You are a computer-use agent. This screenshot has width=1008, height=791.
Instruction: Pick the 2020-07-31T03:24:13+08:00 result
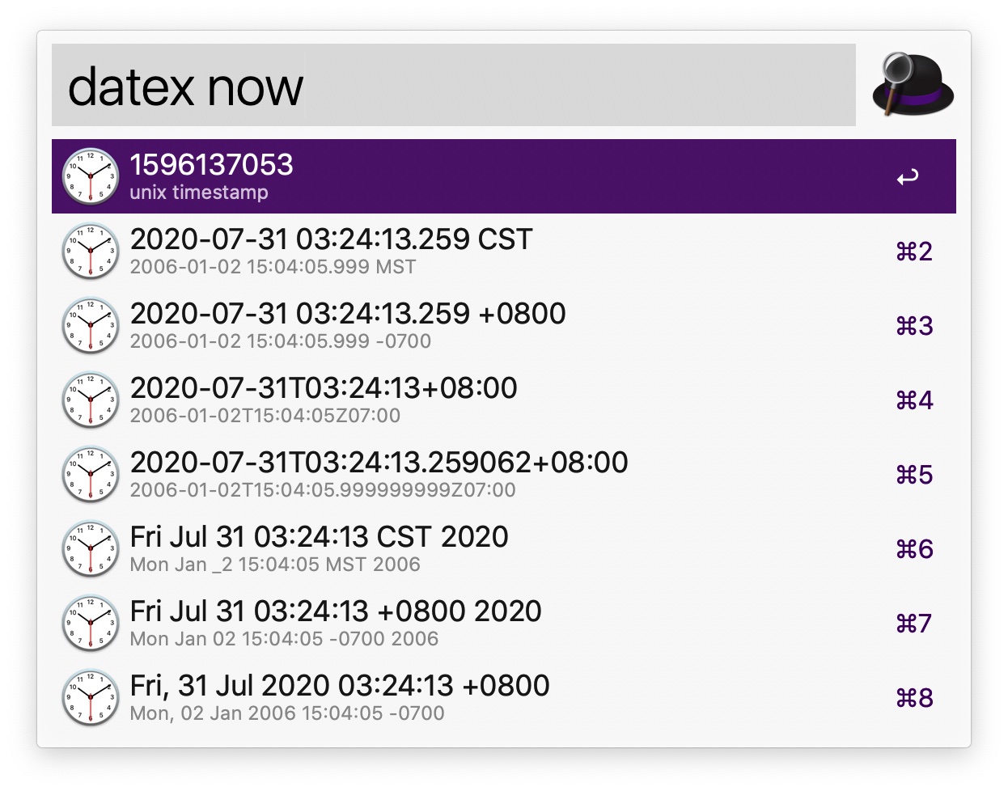[503, 400]
